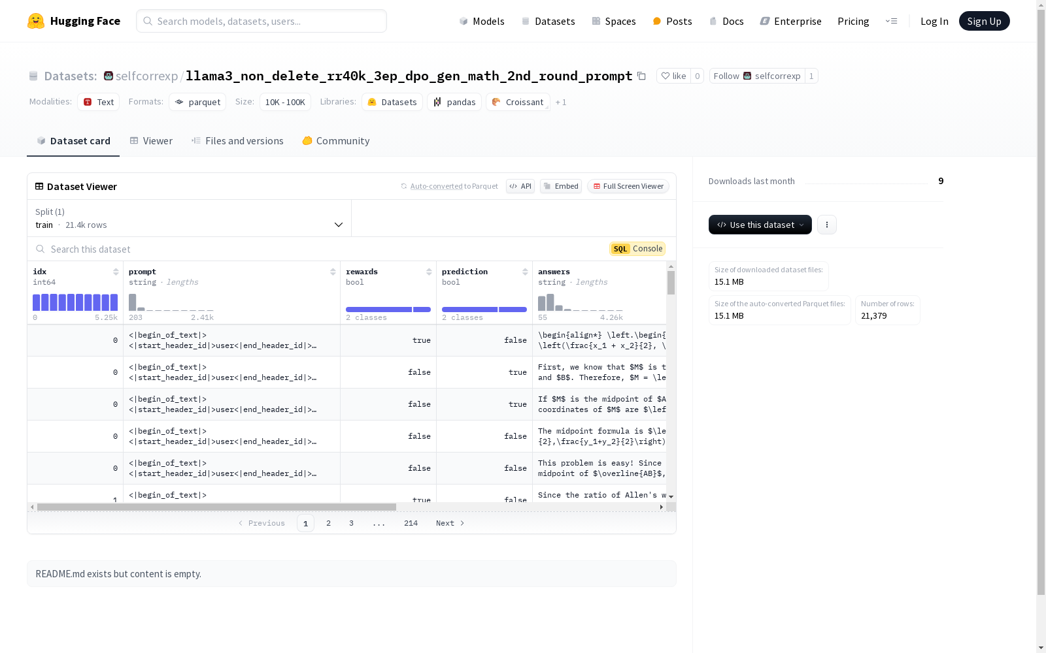Select the pandas library tag
Screen dimensions: 1046x653
coord(454,102)
